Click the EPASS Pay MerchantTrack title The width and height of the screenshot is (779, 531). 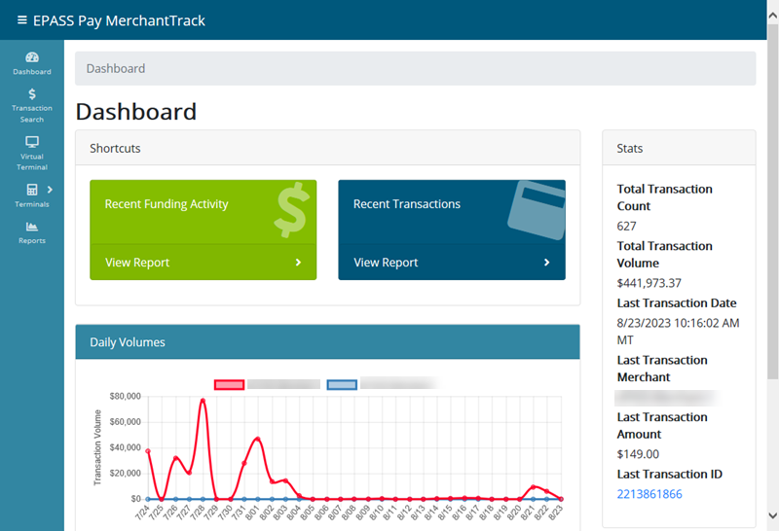[119, 20]
